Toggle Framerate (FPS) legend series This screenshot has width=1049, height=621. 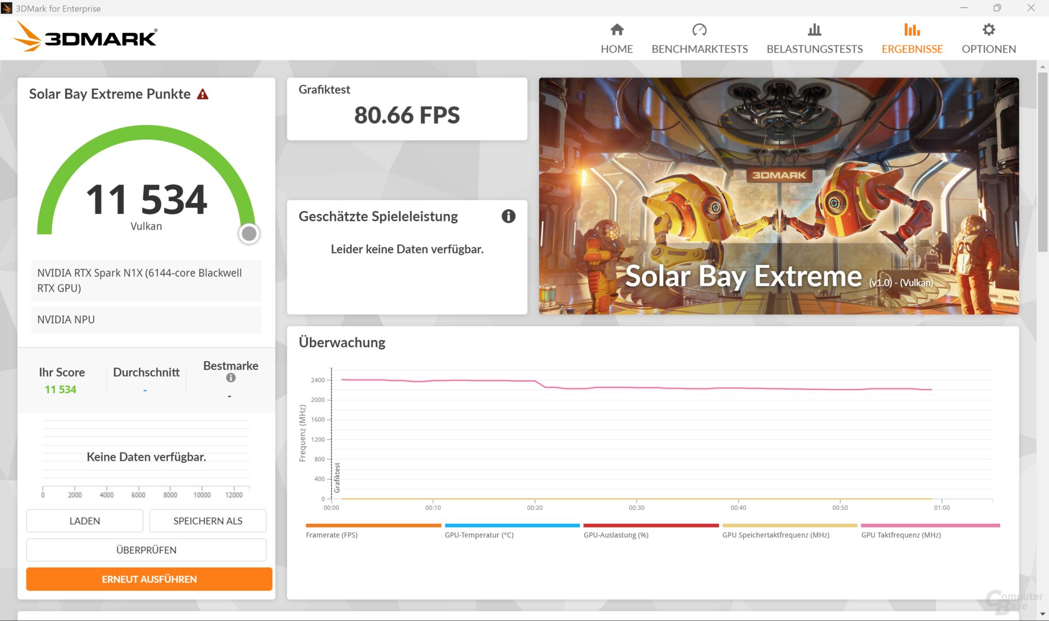(373, 530)
